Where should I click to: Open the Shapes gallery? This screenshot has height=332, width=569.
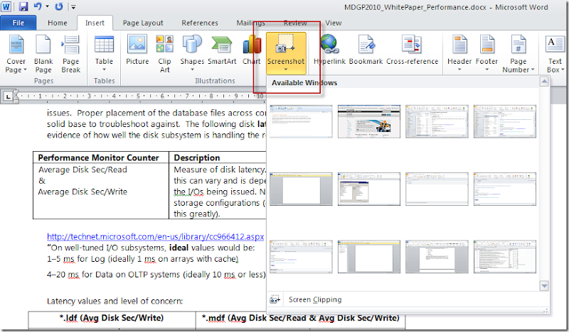coord(192,53)
